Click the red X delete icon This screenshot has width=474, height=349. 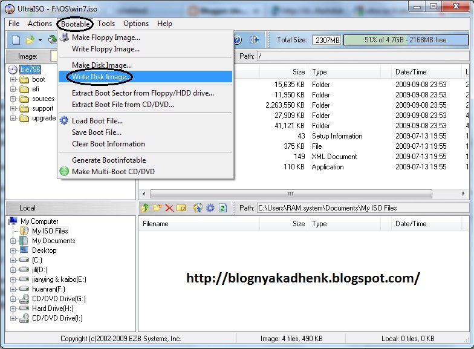point(169,208)
